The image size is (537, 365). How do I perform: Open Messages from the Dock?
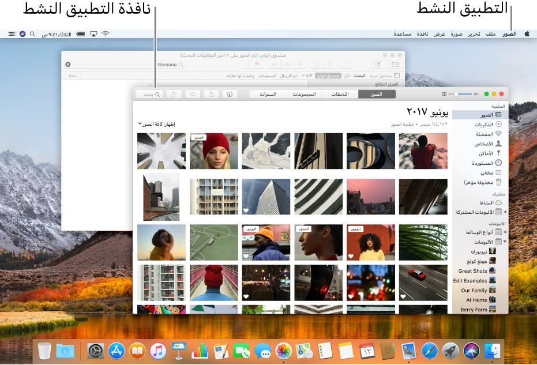[262, 351]
